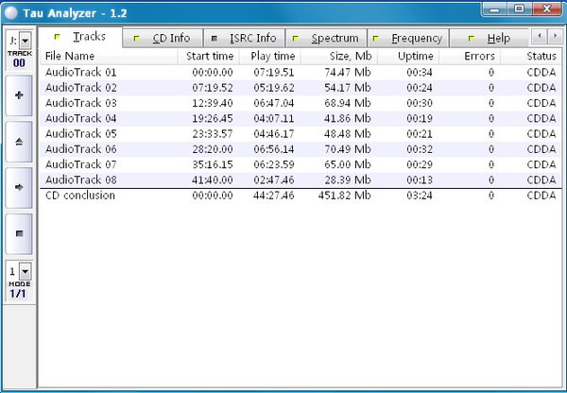Image resolution: width=567 pixels, height=393 pixels.
Task: Open the mode dropdown showing 1
Action: pyautogui.click(x=26, y=271)
